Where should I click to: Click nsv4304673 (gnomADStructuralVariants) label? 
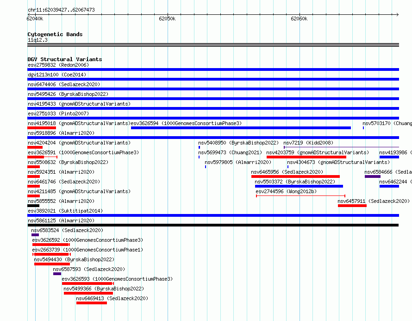click(x=338, y=162)
